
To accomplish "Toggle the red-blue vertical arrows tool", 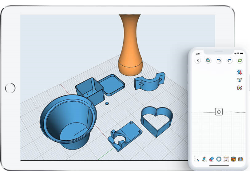I will [x=240, y=72].
